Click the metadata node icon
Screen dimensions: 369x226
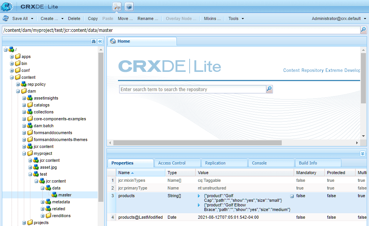(x=48, y=202)
